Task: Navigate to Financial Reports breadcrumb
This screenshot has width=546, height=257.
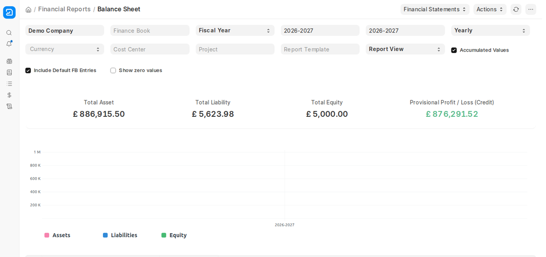Action: (x=64, y=9)
